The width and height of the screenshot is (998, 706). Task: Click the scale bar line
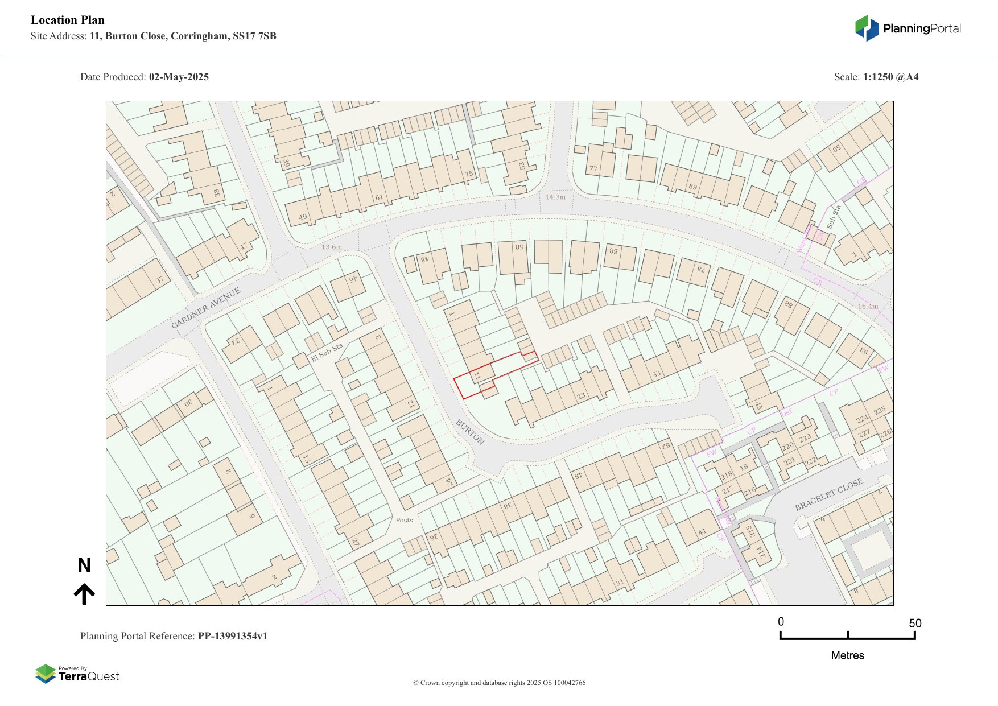pos(847,638)
